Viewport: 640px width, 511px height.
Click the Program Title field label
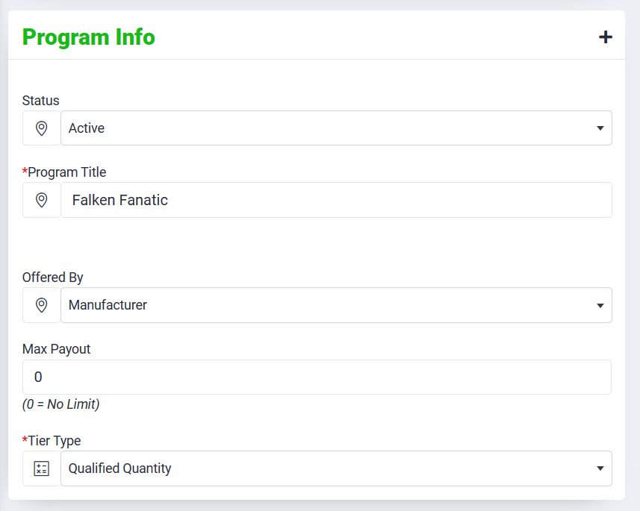pyautogui.click(x=66, y=172)
